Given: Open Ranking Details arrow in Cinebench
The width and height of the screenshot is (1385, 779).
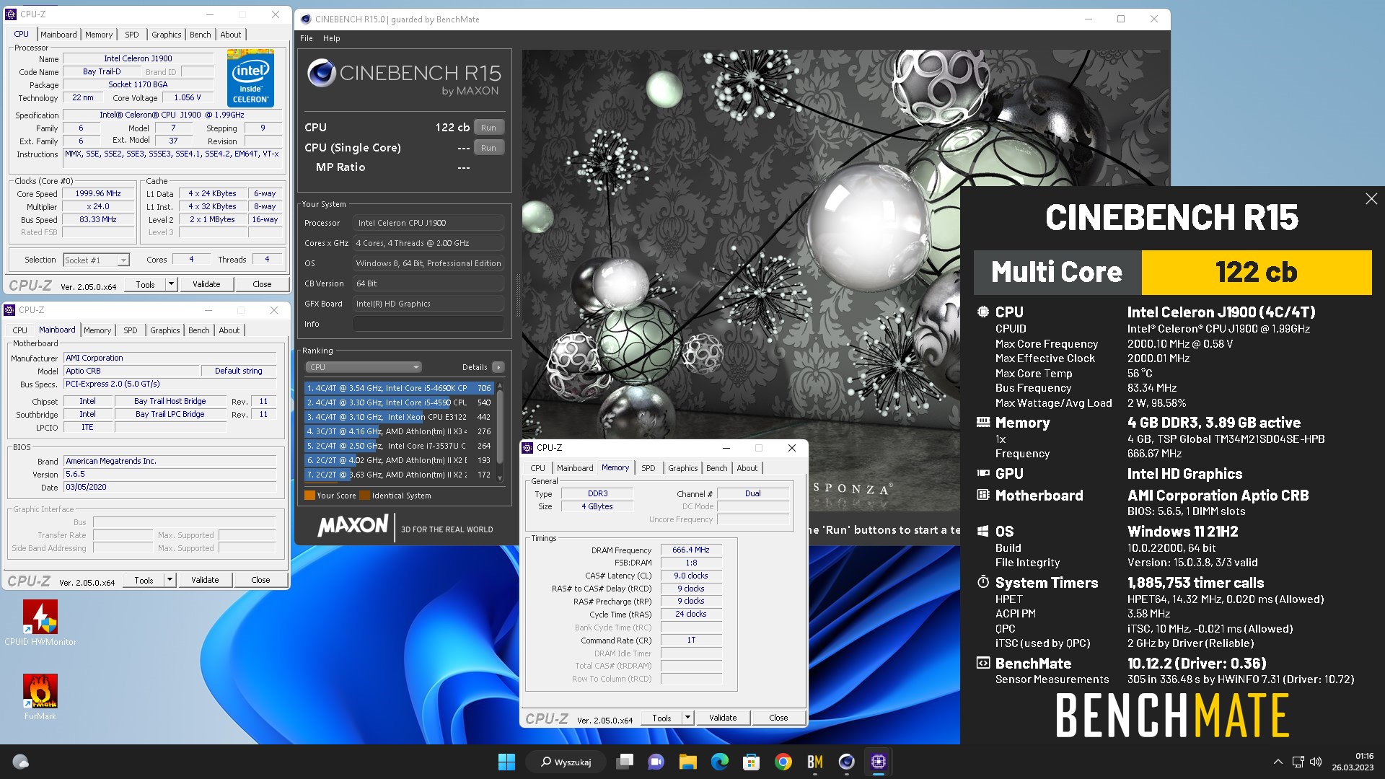Looking at the screenshot, I should tap(498, 367).
